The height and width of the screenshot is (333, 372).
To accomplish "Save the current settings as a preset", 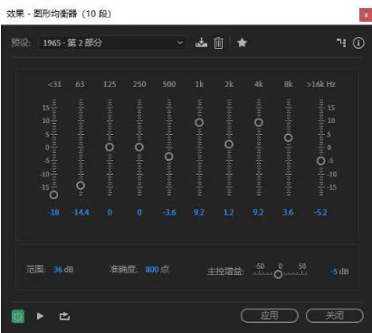I will coord(201,43).
